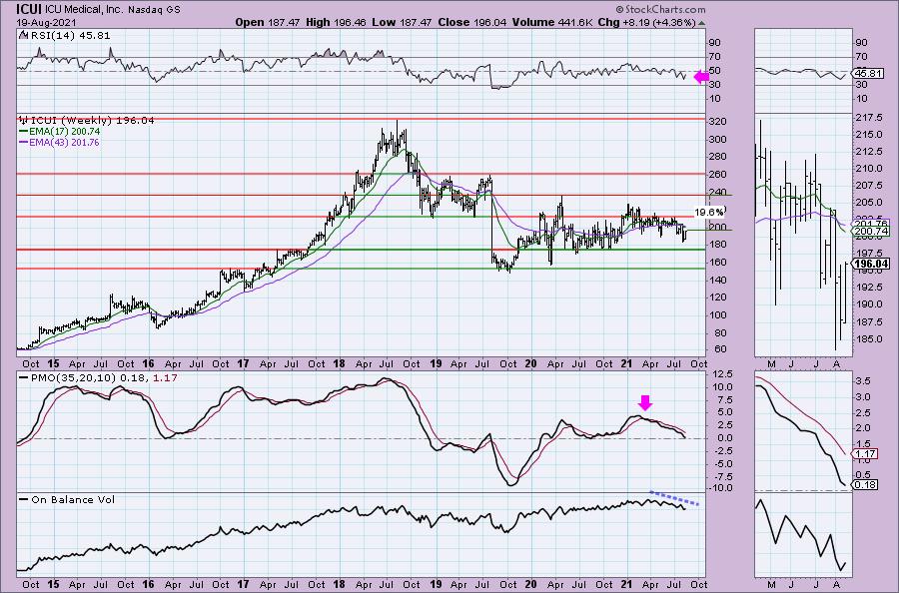Click the 217.5 label on the zoomed price axis
This screenshot has width=899, height=593.
click(x=868, y=118)
